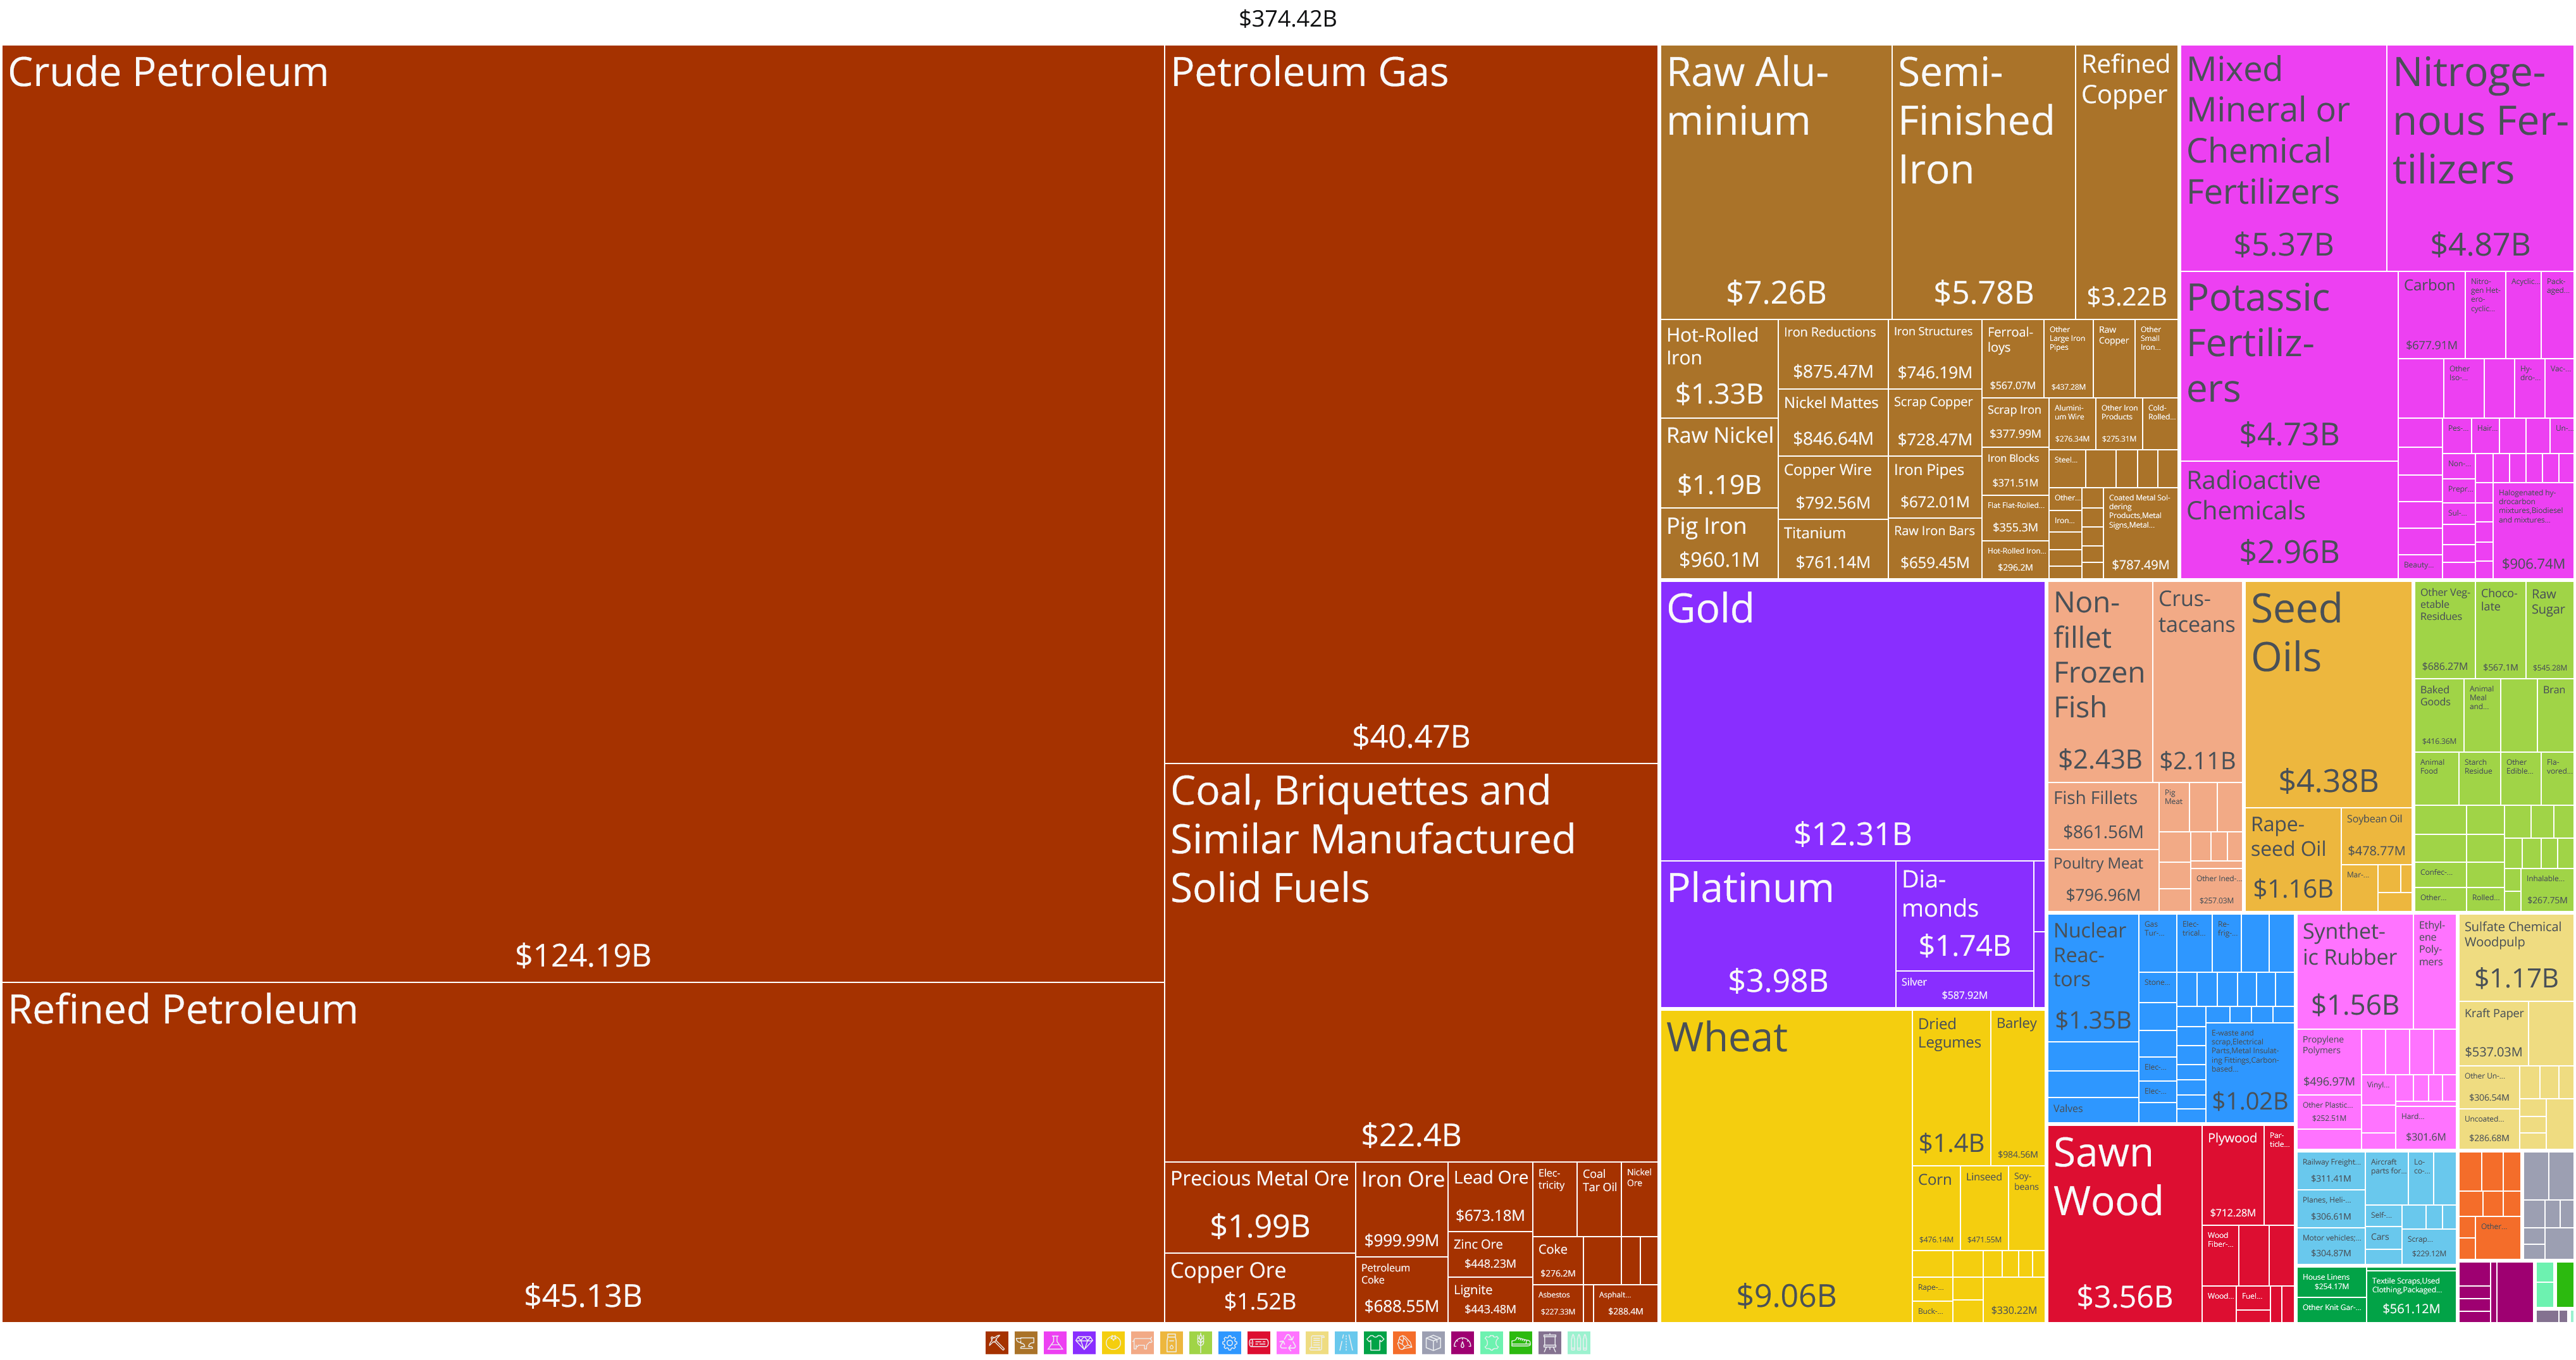Screen dimensions: 2576x1360
Task: Click the wheat foodstuffs legend icon
Action: click(1201, 1343)
